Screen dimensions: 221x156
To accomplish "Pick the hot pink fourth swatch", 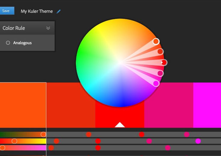I will click(x=168, y=105).
